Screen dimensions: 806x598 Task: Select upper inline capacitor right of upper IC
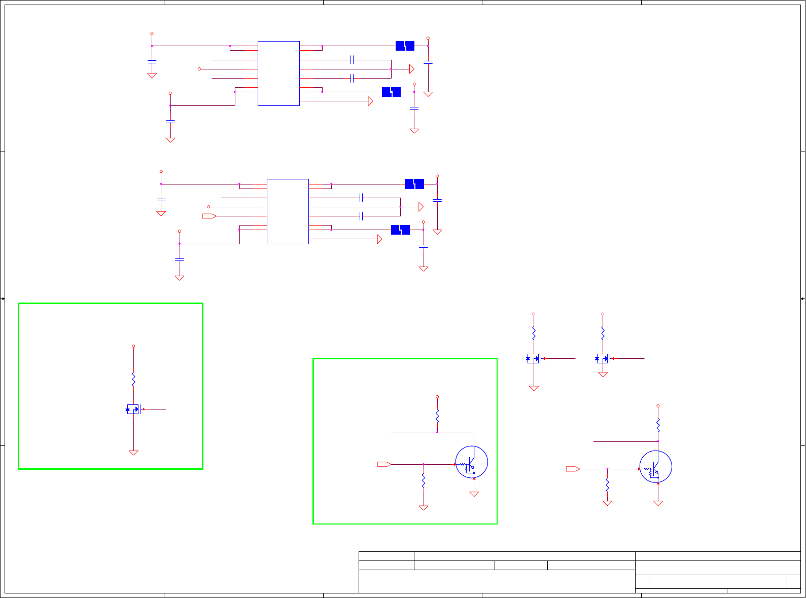click(352, 60)
